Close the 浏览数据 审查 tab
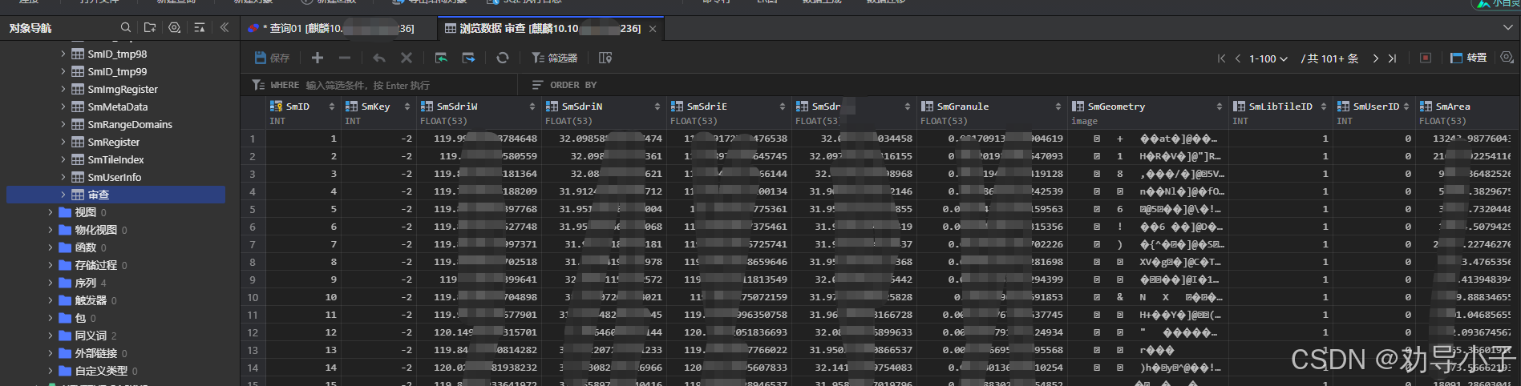1521x386 pixels. point(653,29)
